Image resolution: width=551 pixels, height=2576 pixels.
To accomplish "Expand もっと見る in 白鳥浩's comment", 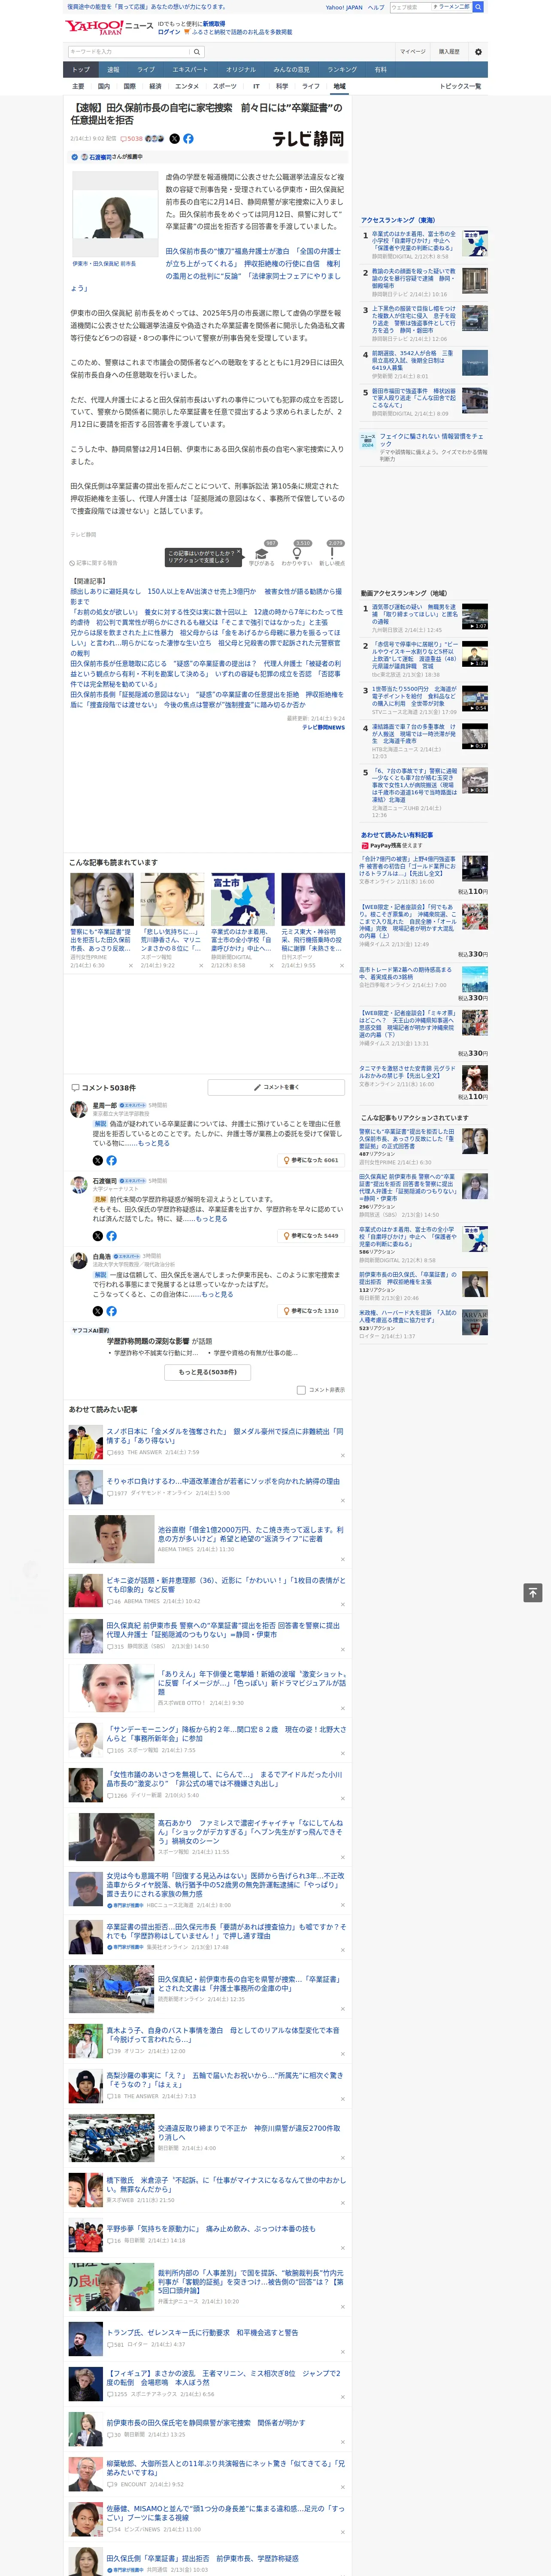I will click(x=217, y=1294).
